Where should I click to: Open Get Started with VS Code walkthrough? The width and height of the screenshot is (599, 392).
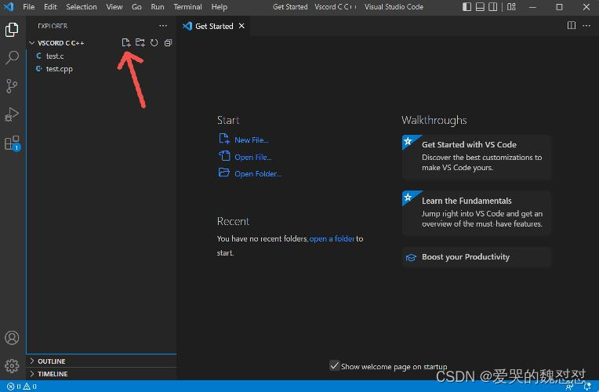(x=477, y=156)
